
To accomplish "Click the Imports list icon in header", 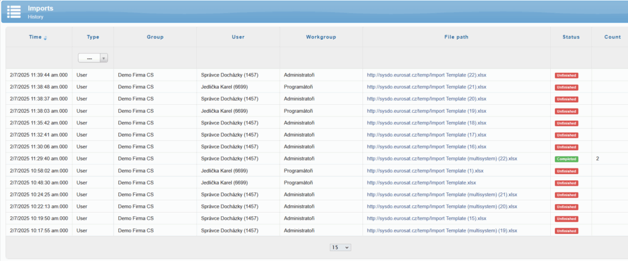I will tap(13, 12).
